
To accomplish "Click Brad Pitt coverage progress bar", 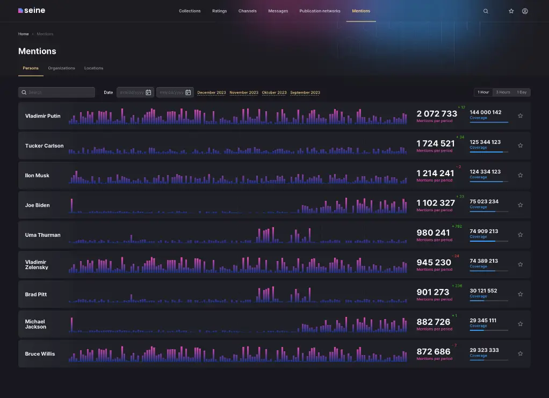I will click(x=489, y=301).
